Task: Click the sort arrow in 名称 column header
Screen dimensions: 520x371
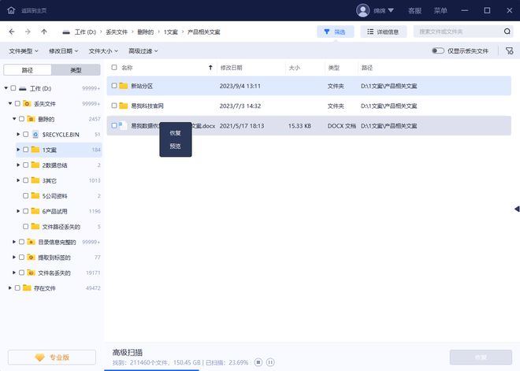Action: pos(210,68)
